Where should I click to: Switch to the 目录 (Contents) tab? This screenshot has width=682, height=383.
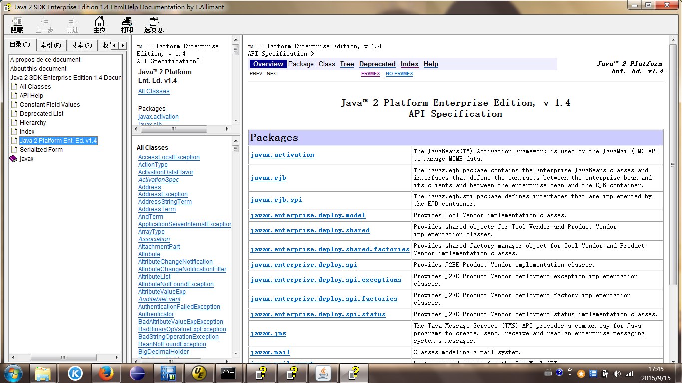(20, 45)
